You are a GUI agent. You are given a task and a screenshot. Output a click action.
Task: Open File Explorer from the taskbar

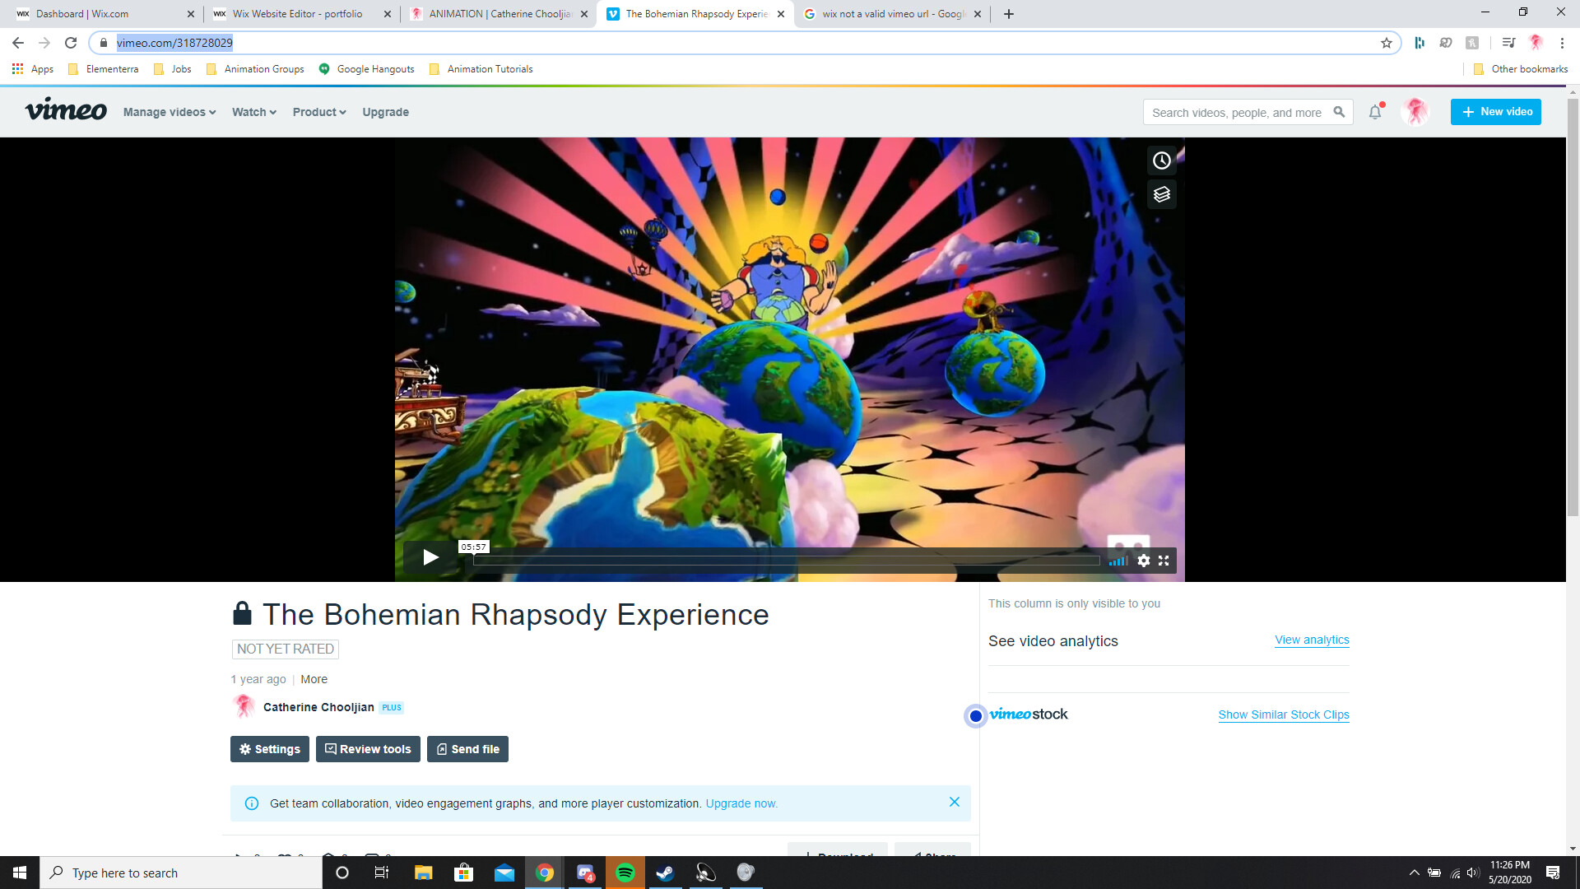coord(423,873)
